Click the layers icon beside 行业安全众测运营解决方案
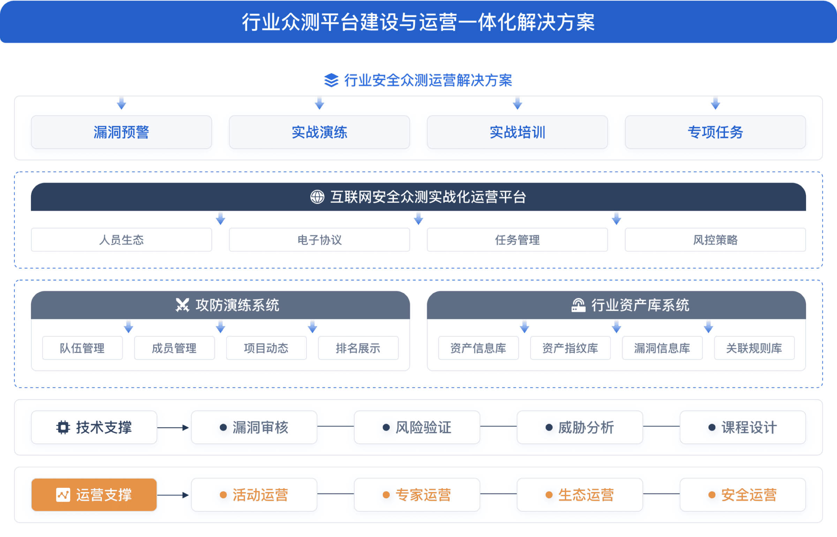Screen dimensions: 837x537 click(331, 80)
